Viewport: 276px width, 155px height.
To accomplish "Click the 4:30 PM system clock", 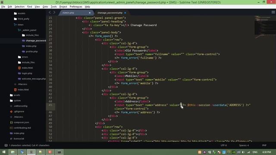I will click(267, 152).
